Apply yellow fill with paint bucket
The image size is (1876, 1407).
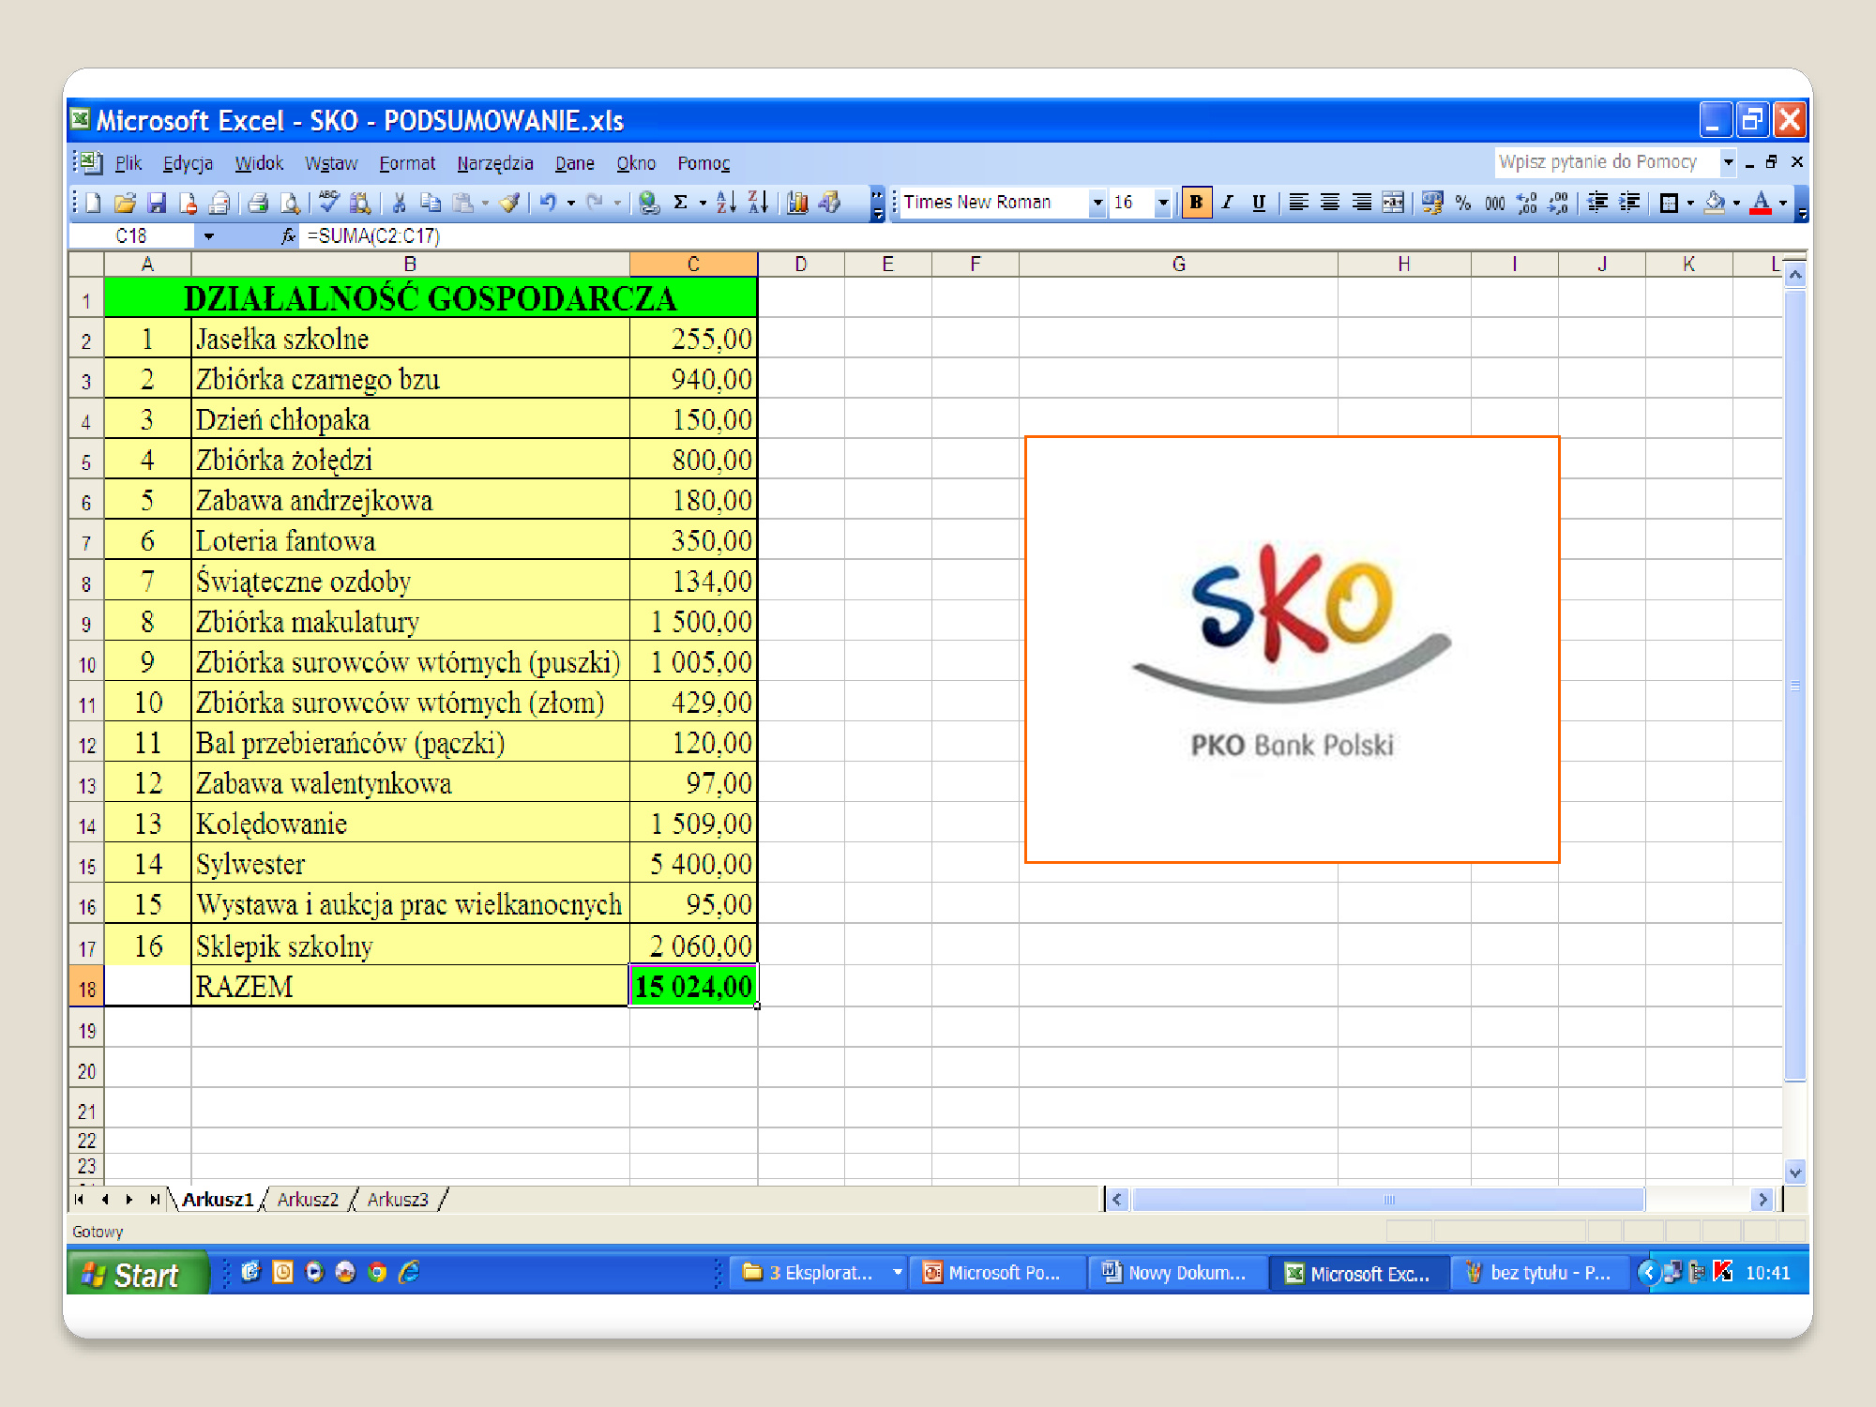pyautogui.click(x=1715, y=203)
